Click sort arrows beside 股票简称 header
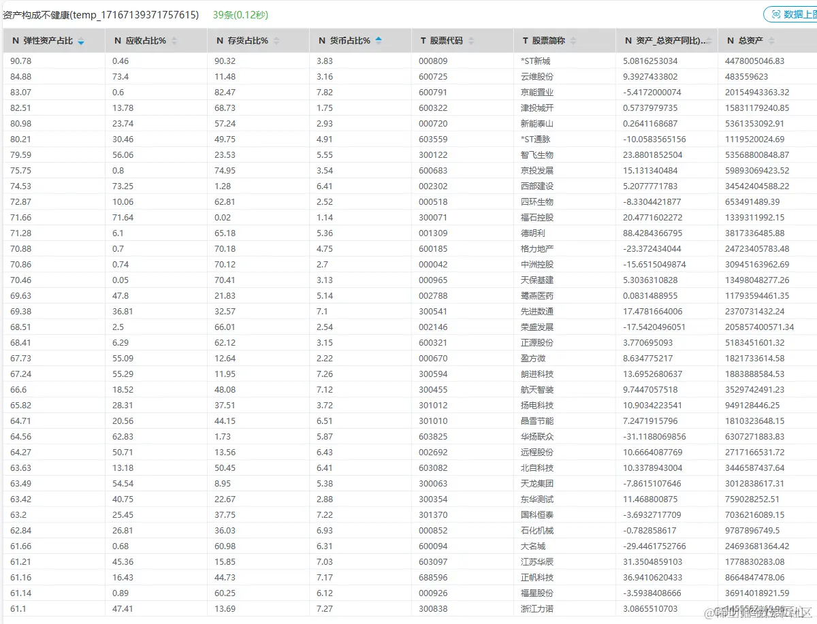Screen dimensions: 817x624 pos(573,41)
